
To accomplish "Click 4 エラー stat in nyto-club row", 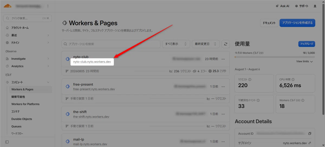I will click(200, 71).
